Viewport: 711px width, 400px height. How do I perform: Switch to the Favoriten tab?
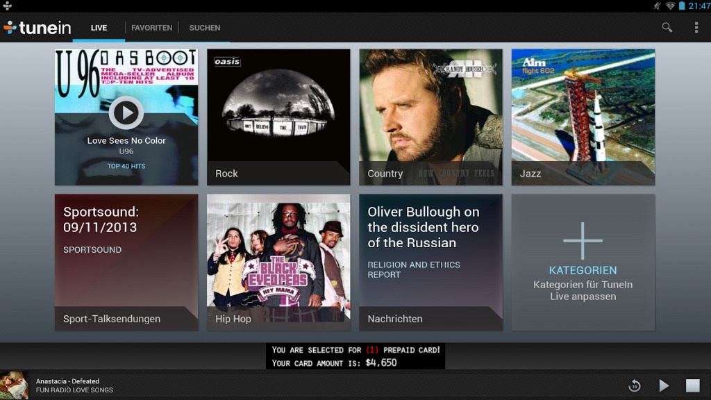(151, 28)
